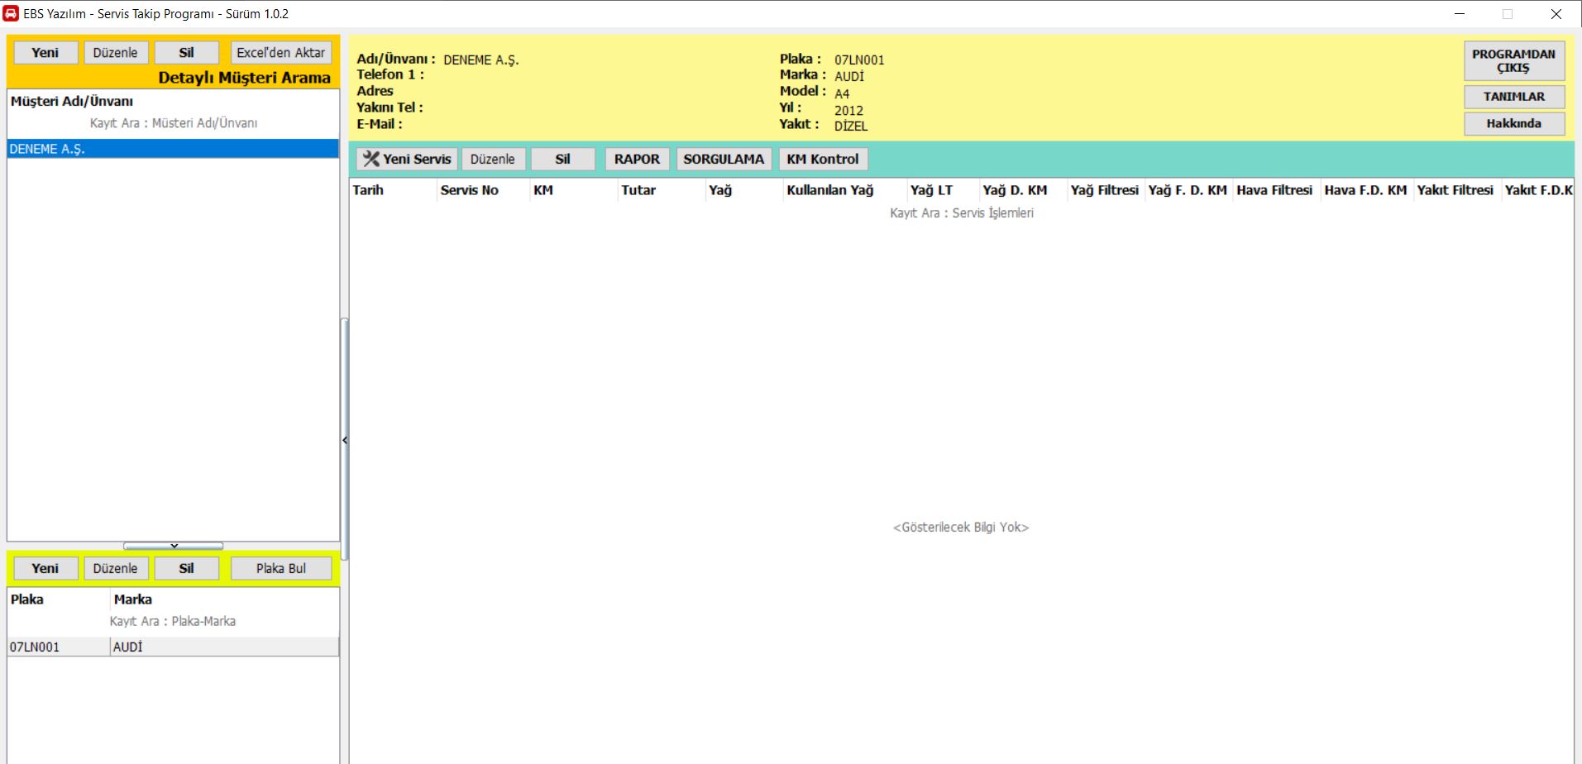
Task: Open SORGULAMA query button
Action: click(x=724, y=160)
